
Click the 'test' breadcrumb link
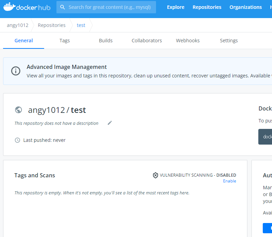coord(81,25)
